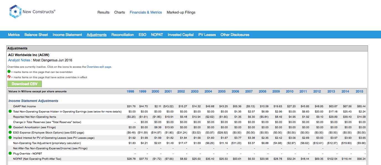Image resolution: width=381 pixels, height=165 pixels.
Task: Open the Other Disclosures tab
Action: click(235, 35)
